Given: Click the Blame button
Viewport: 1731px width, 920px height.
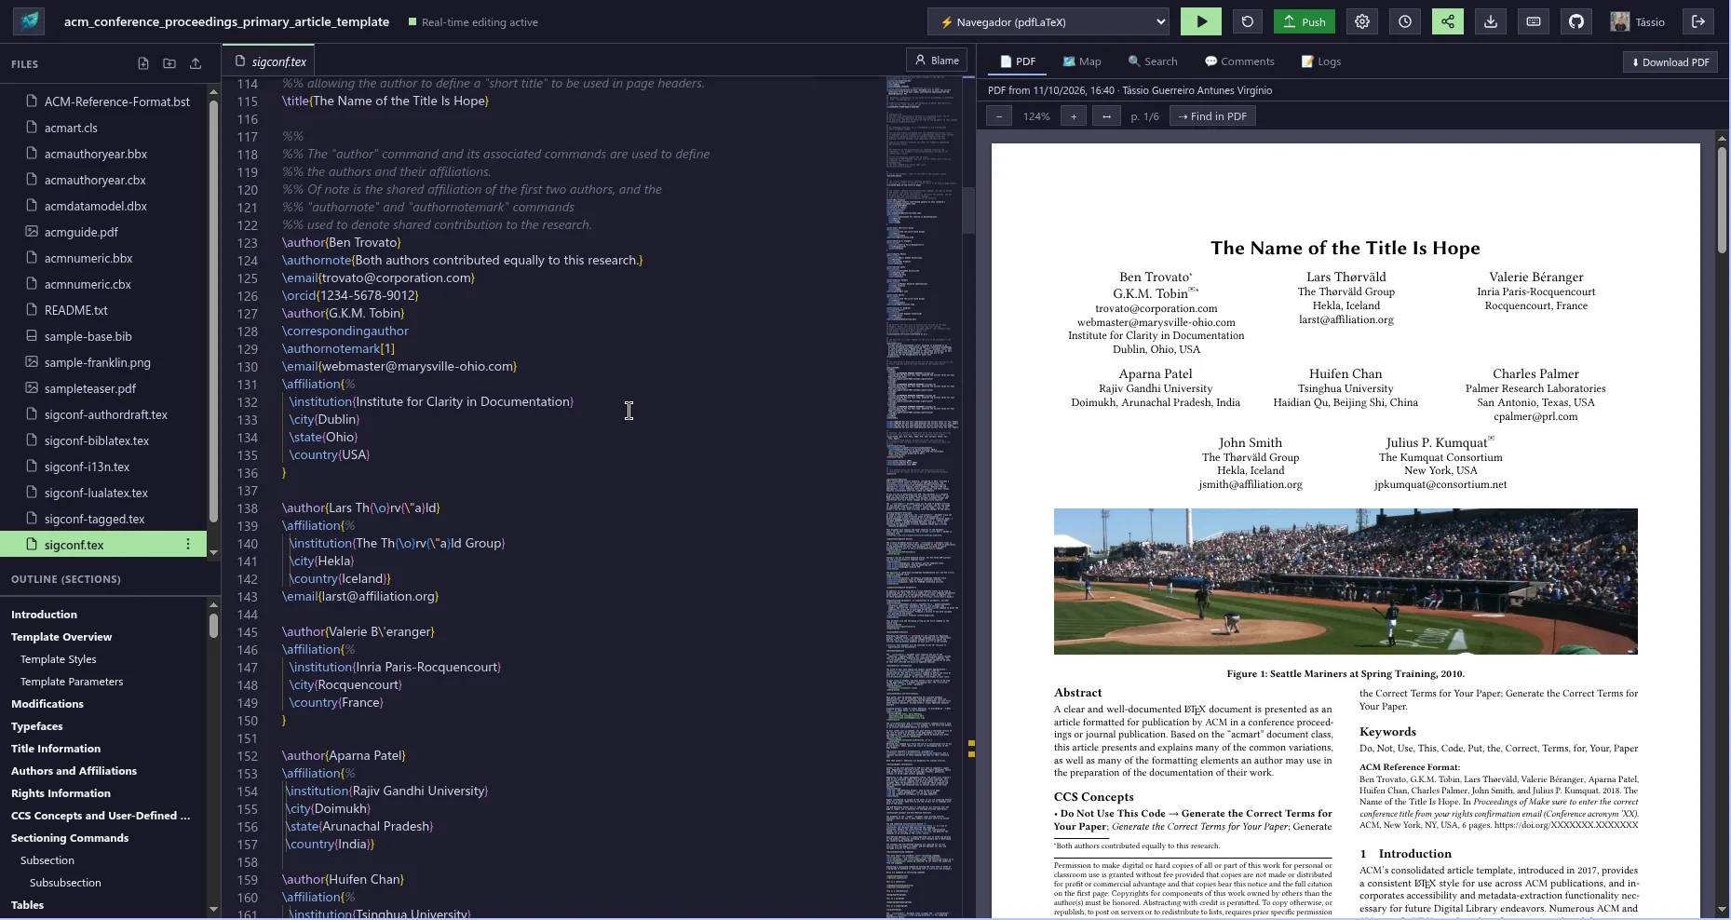Looking at the screenshot, I should [937, 61].
